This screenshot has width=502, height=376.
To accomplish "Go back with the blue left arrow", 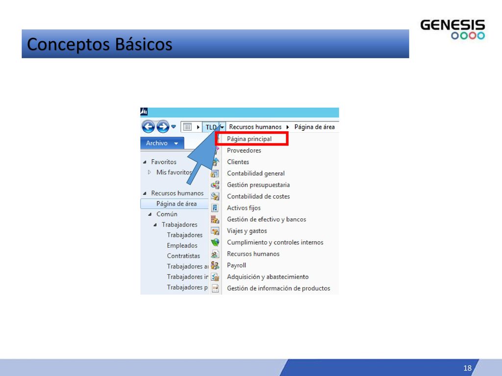I will (x=148, y=127).
